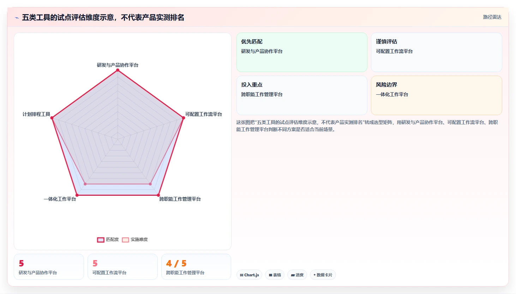The image size is (516, 294).
Task: Click radar axis label 研发与产品协作平台
Action: pyautogui.click(x=118, y=65)
